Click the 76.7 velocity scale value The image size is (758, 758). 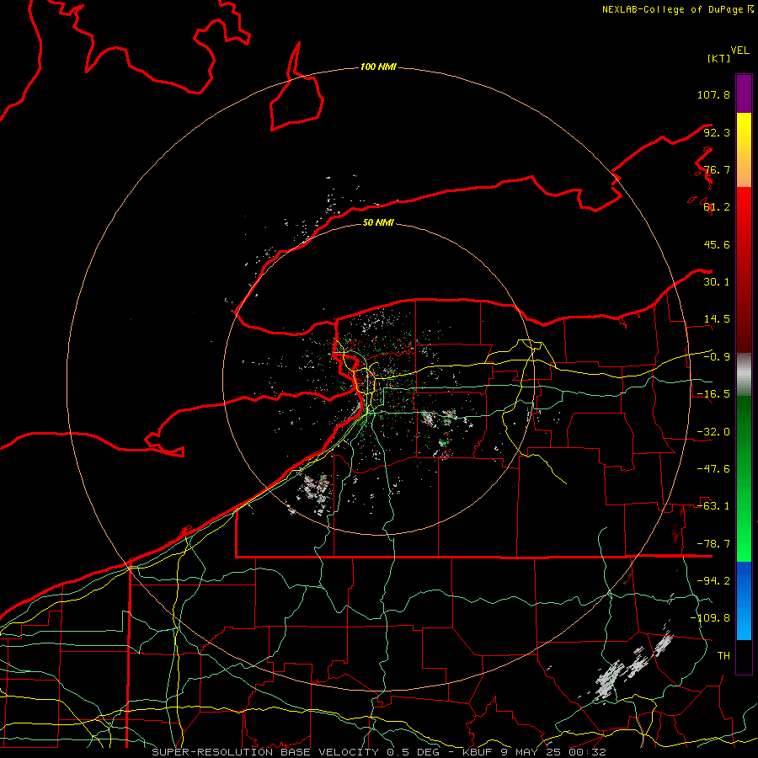(x=717, y=169)
